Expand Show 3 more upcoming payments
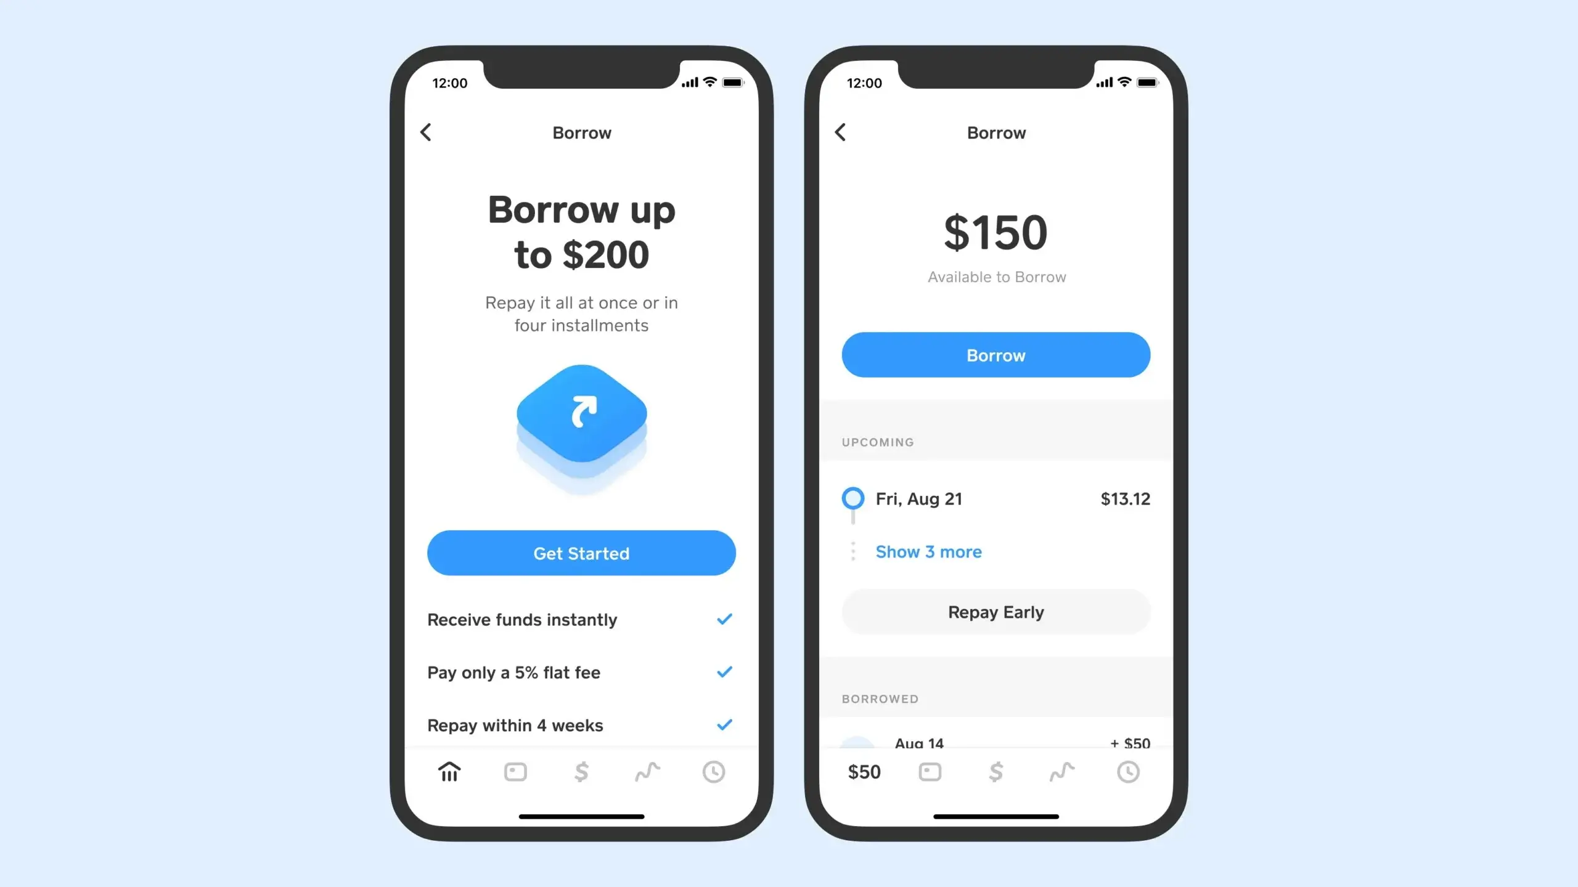Viewport: 1578px width, 887px height. tap(929, 551)
